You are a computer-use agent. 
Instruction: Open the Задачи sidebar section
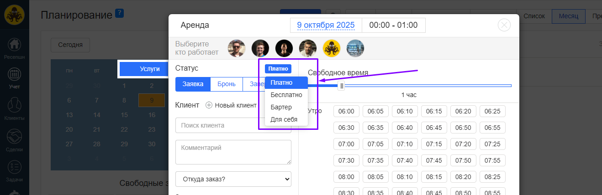pos(14,171)
